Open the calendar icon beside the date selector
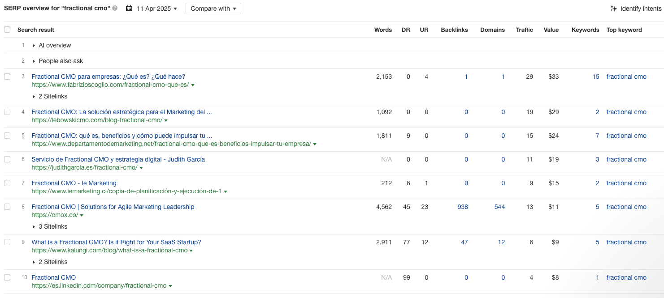The image size is (664, 298). tap(130, 8)
